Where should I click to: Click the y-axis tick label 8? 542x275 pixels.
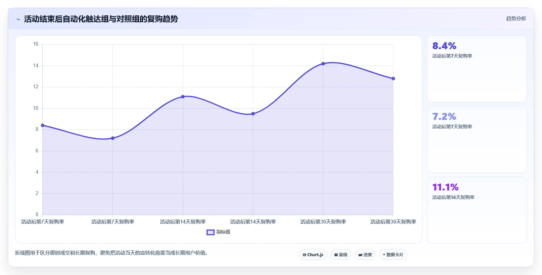37,129
